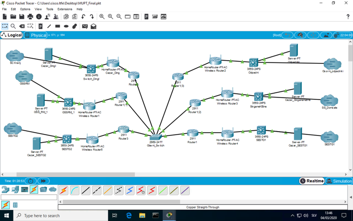The height and width of the screenshot is (221, 353).
Task: Click the Copy icon in toolbar
Action: pos(66,17)
